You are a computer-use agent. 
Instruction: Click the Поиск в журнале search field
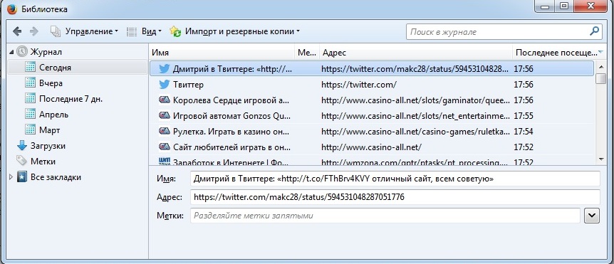tap(497, 32)
